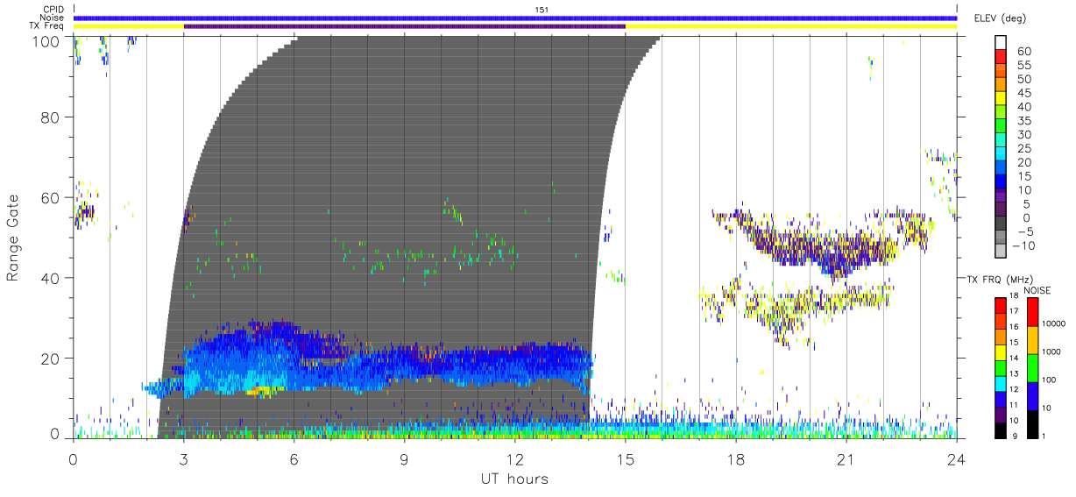Click ELEV legend value '60'

point(1023,52)
